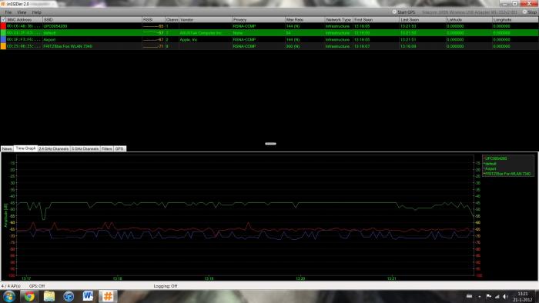This screenshot has height=303, width=539.
Task: Open the wireless adapter selection dropdown
Action: pyautogui.click(x=469, y=12)
